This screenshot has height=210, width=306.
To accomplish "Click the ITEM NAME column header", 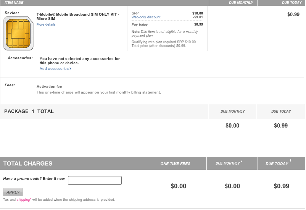I will pos(14,3).
